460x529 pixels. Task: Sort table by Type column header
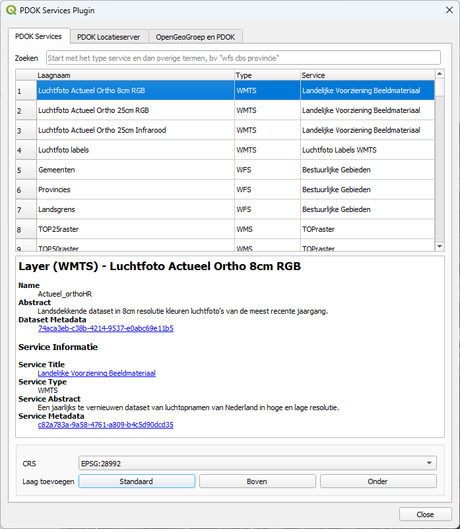click(x=267, y=75)
